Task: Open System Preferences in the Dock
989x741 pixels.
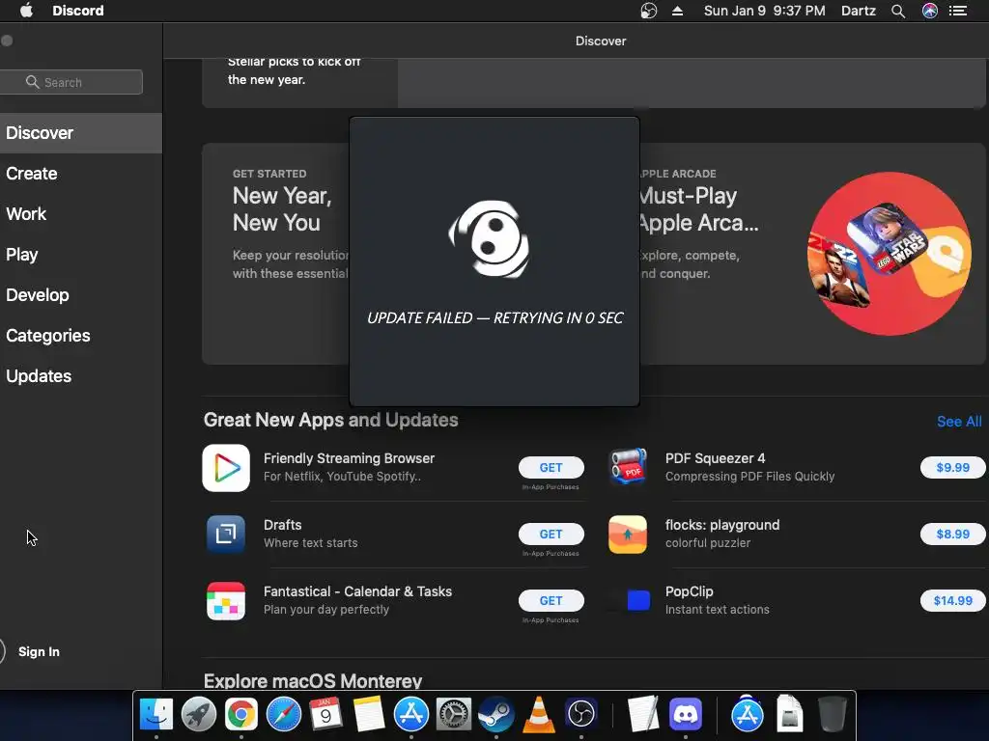Action: tap(454, 714)
